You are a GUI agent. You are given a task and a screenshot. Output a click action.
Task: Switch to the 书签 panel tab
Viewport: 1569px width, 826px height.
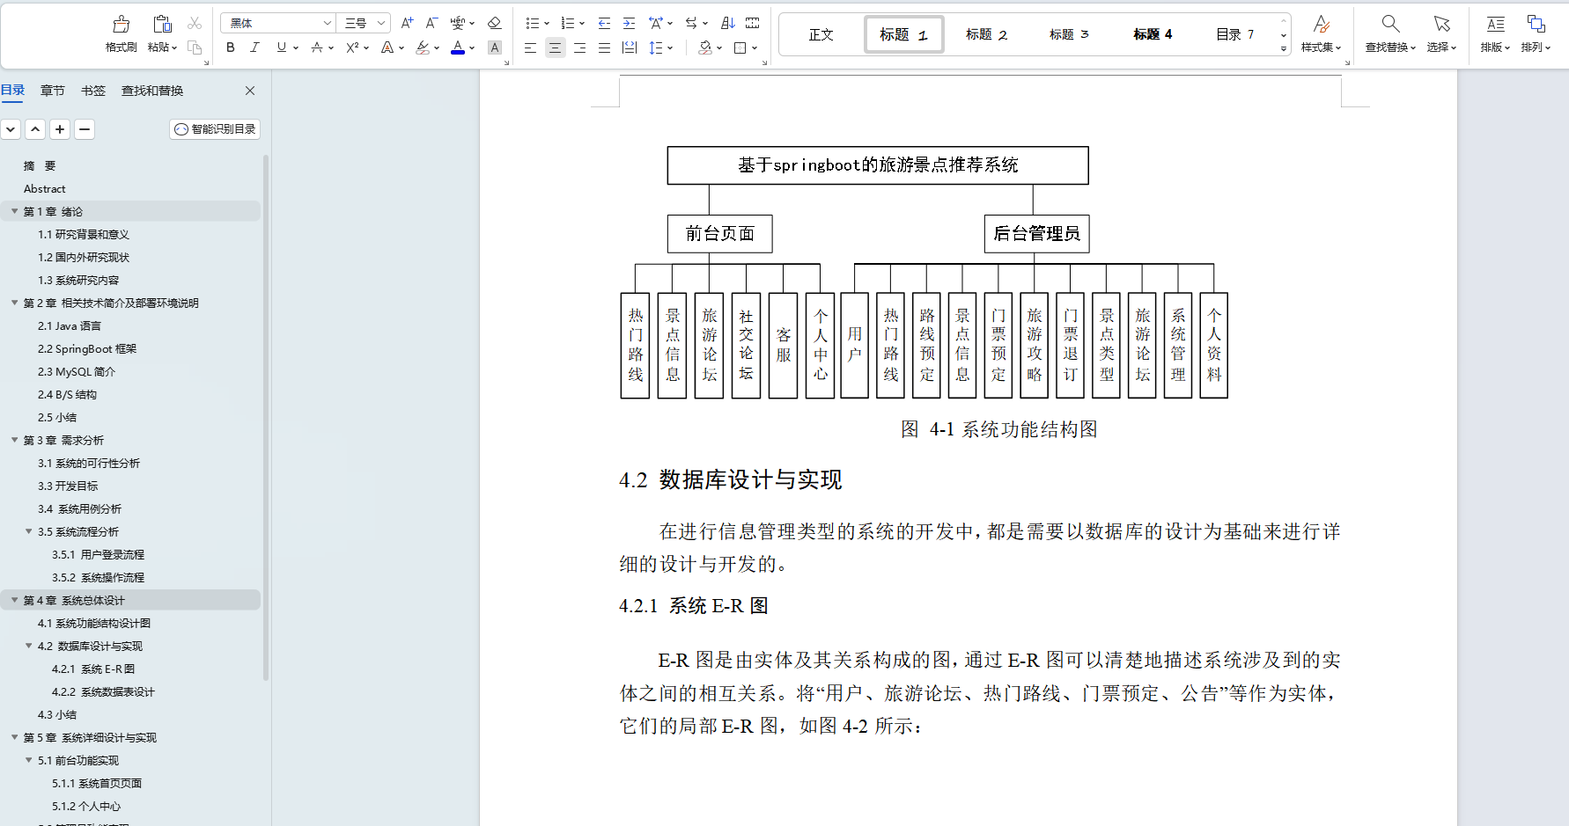[92, 90]
